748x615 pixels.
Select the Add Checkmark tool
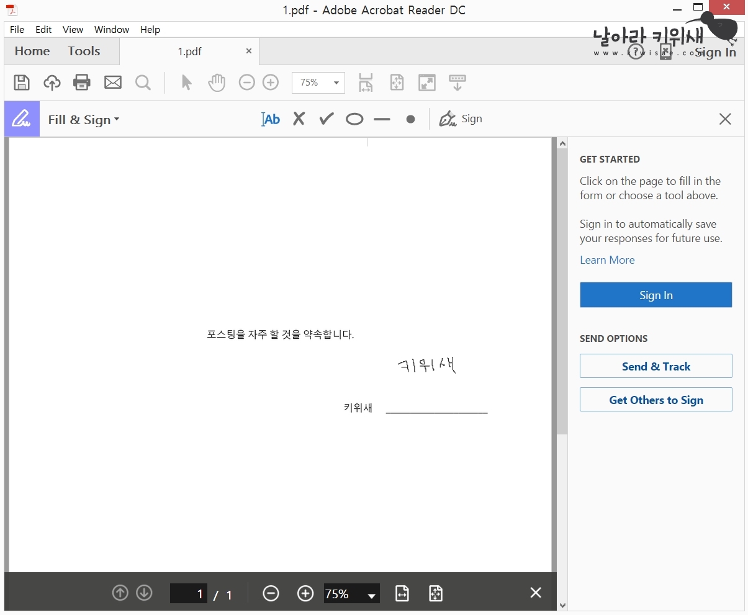point(327,119)
